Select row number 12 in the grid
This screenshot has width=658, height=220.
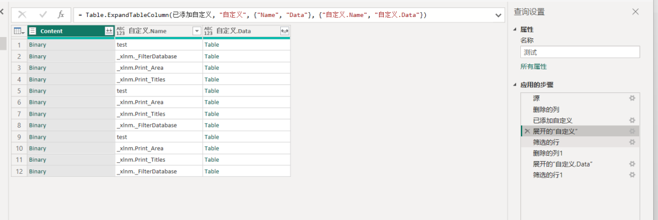(x=19, y=171)
